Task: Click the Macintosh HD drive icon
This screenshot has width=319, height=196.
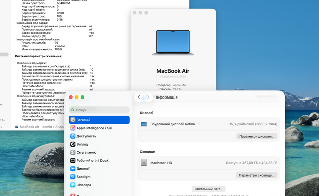Action: [144, 163]
